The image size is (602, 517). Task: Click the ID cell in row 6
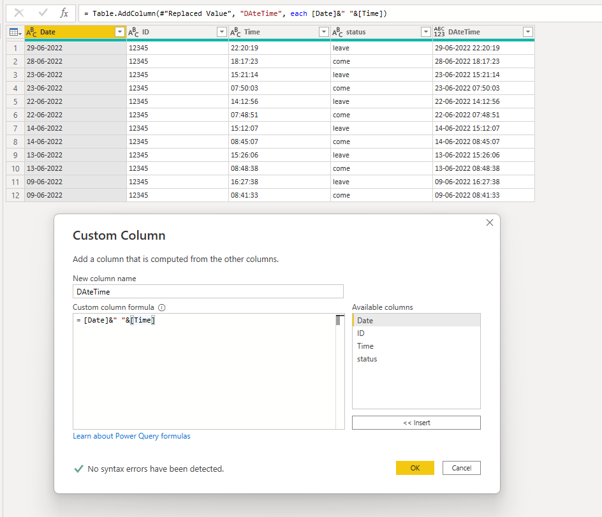click(177, 115)
